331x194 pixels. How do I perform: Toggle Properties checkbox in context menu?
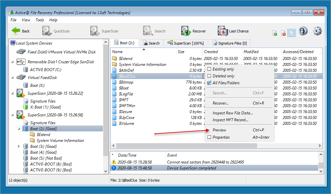click(x=209, y=137)
